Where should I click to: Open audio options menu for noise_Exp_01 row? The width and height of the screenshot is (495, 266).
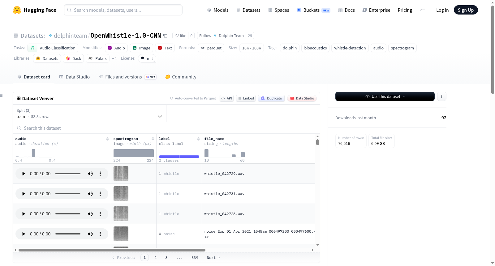pos(100,234)
